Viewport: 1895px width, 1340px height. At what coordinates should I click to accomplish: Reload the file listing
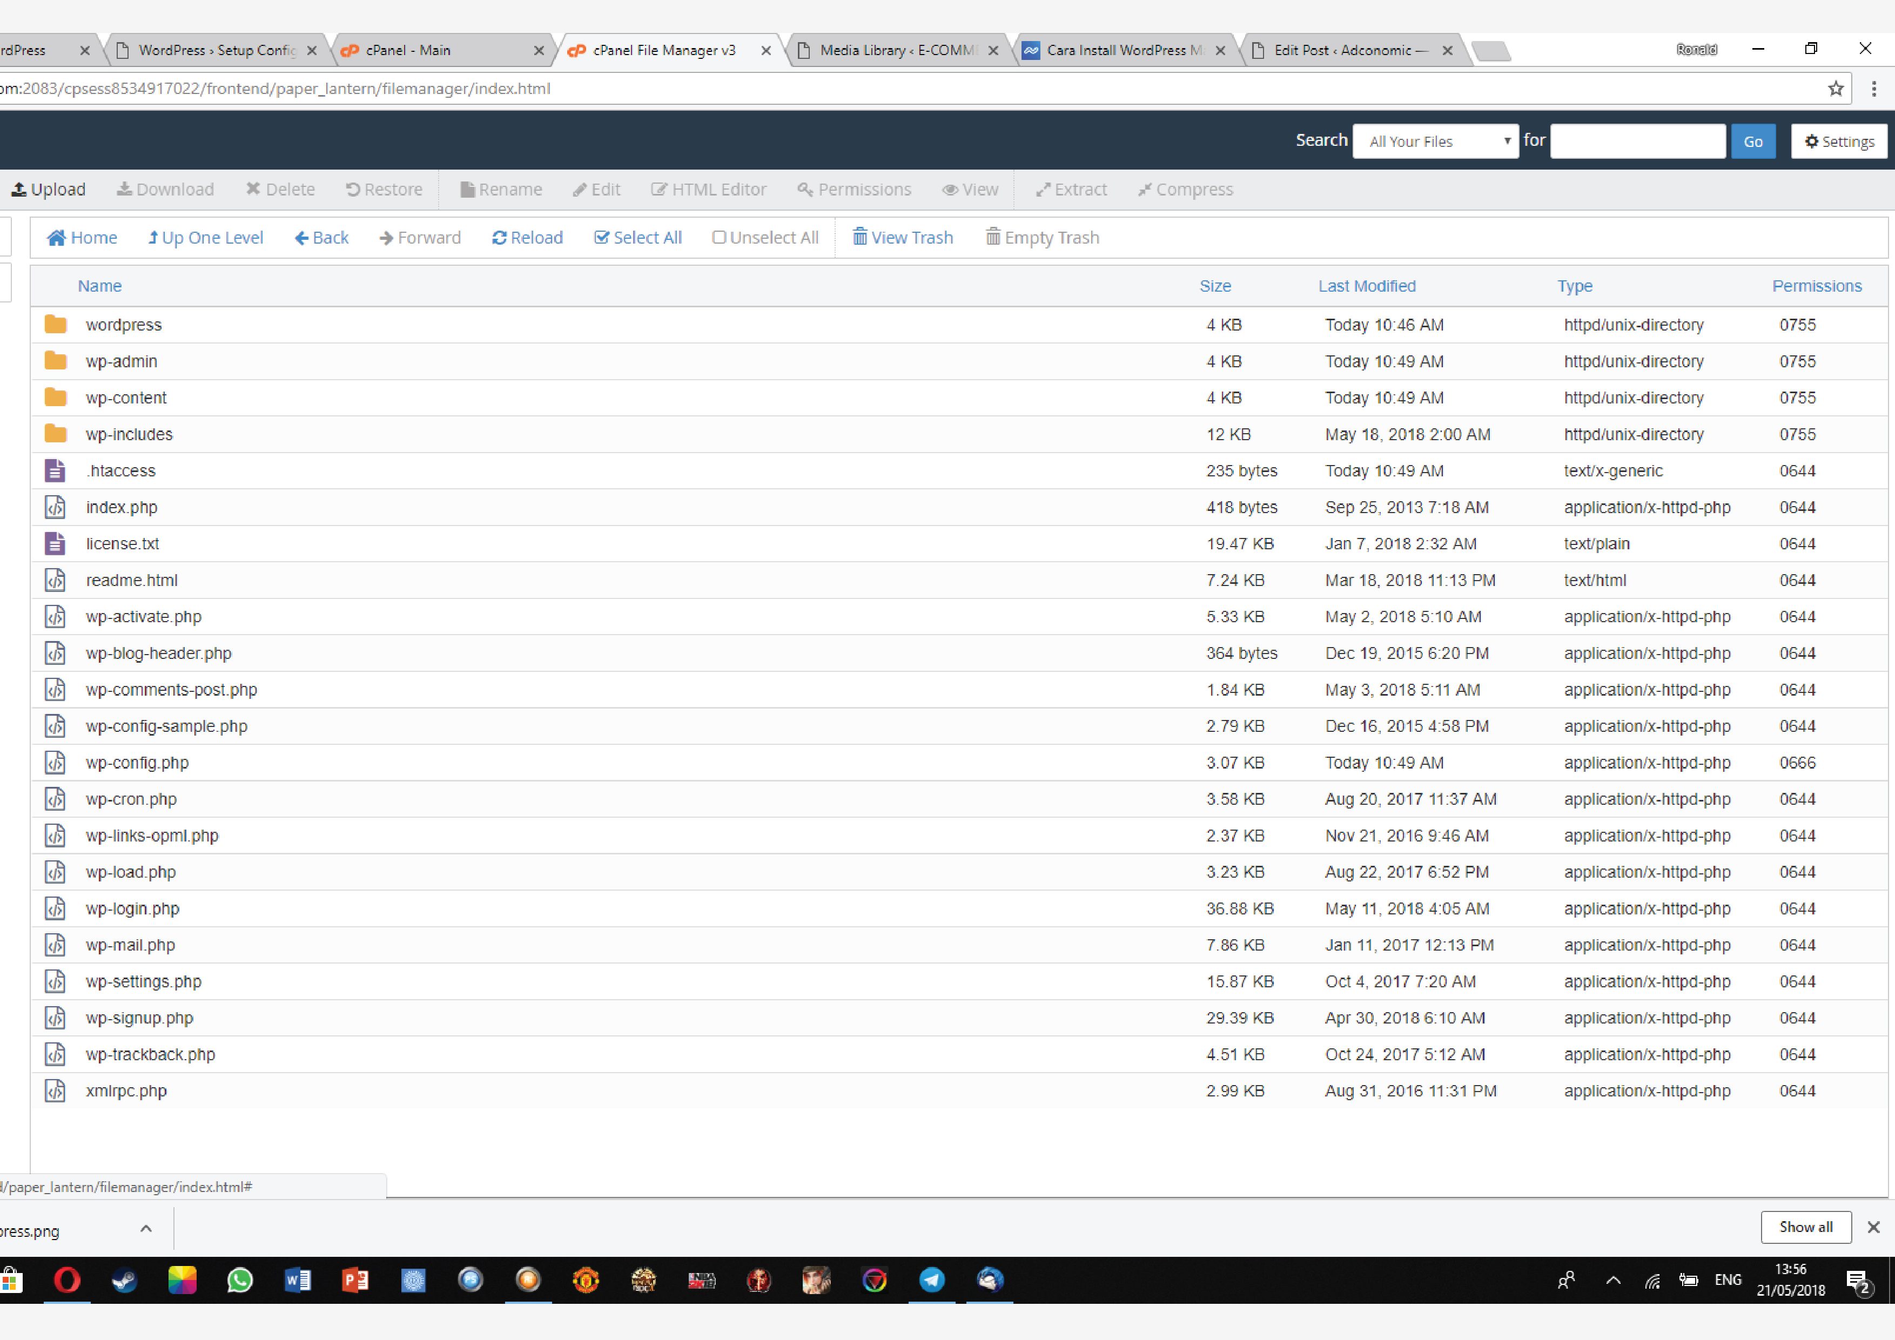tap(527, 238)
